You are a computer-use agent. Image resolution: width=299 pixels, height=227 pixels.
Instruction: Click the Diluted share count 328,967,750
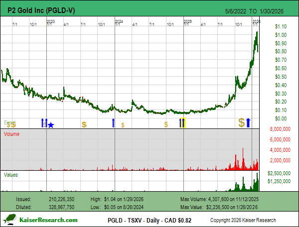coord(61,207)
